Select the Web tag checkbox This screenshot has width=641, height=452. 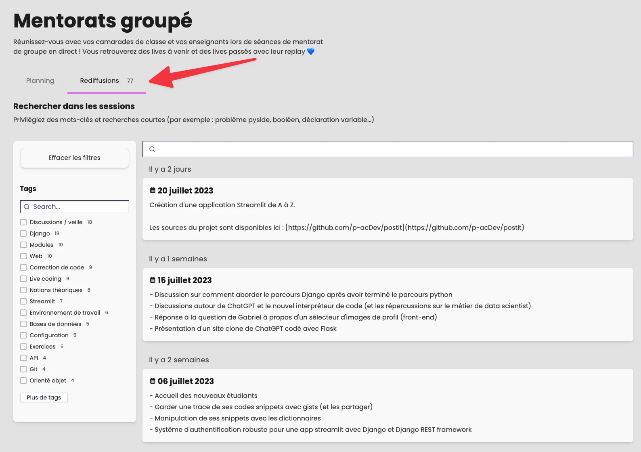point(23,256)
